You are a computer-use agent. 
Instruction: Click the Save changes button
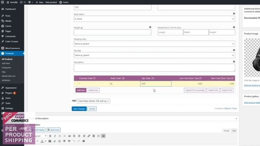click(79, 109)
